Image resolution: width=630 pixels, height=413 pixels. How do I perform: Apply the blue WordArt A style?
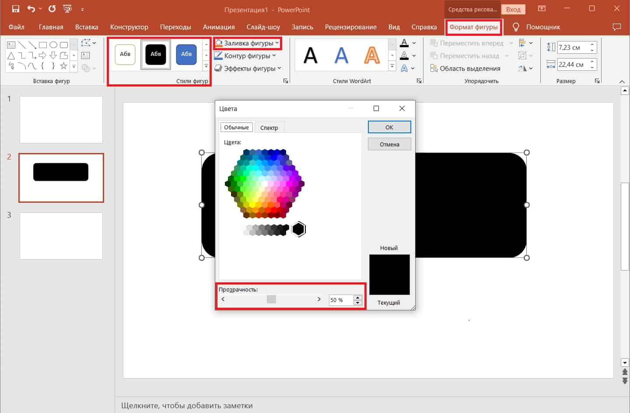click(x=341, y=55)
